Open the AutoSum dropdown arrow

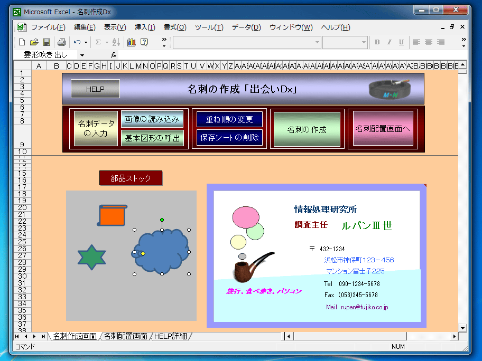[107, 42]
